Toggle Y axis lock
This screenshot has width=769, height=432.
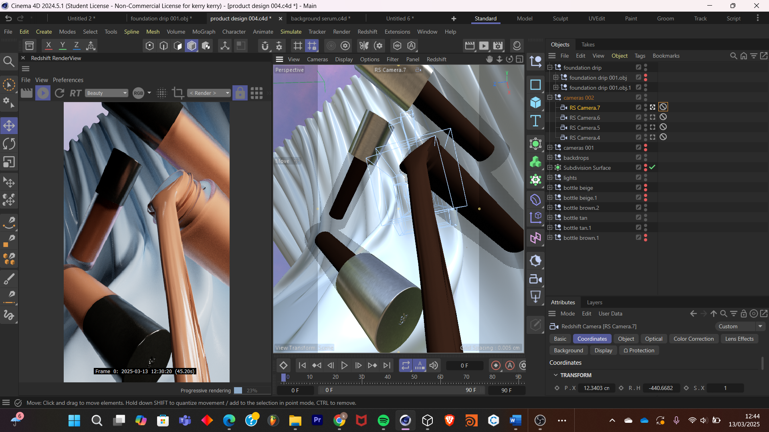(x=63, y=46)
